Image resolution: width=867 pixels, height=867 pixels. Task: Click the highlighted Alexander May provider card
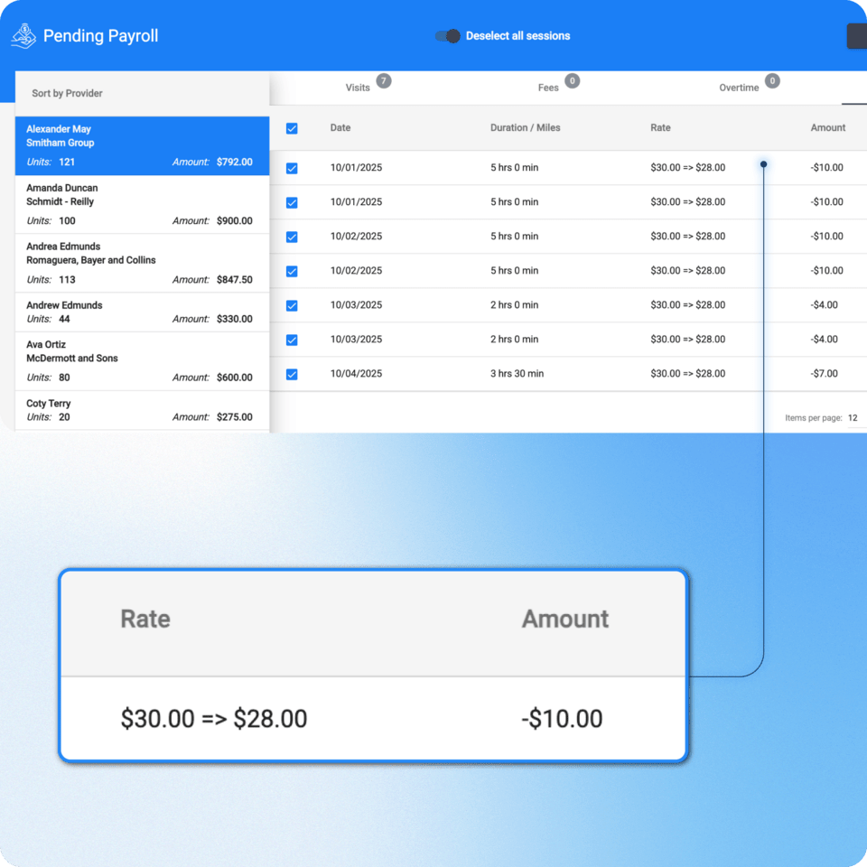(x=142, y=144)
